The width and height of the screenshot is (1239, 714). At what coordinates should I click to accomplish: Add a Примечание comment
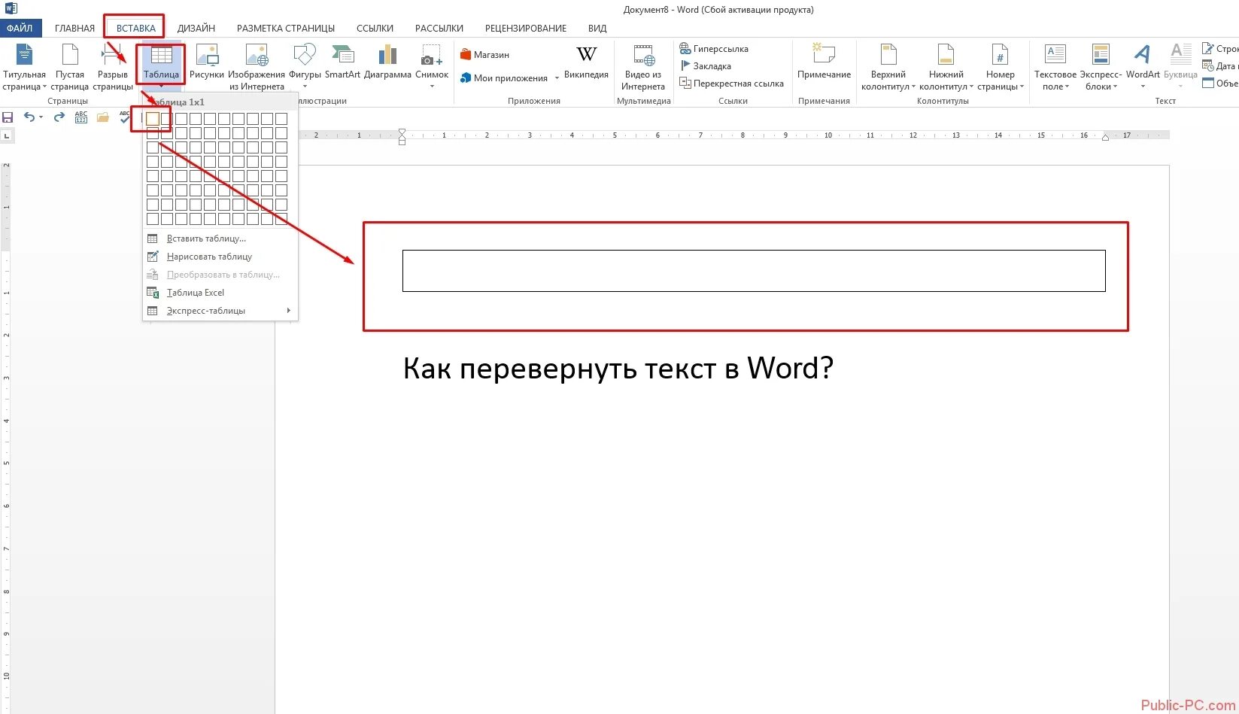824,62
